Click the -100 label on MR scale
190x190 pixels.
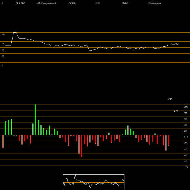[186, 168]
